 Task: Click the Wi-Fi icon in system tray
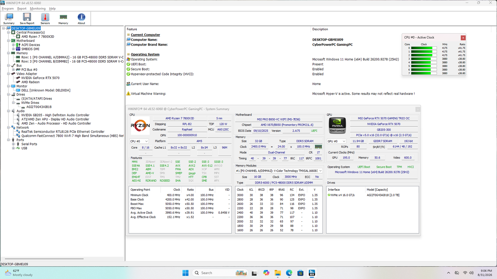point(465,273)
